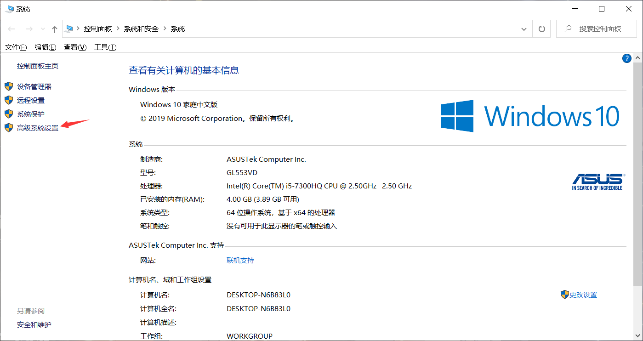
Task: Click the Refresh button
Action: click(x=542, y=28)
